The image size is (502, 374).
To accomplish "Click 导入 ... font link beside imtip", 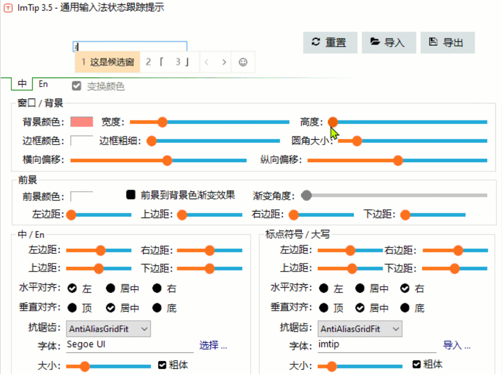I will click(x=457, y=345).
